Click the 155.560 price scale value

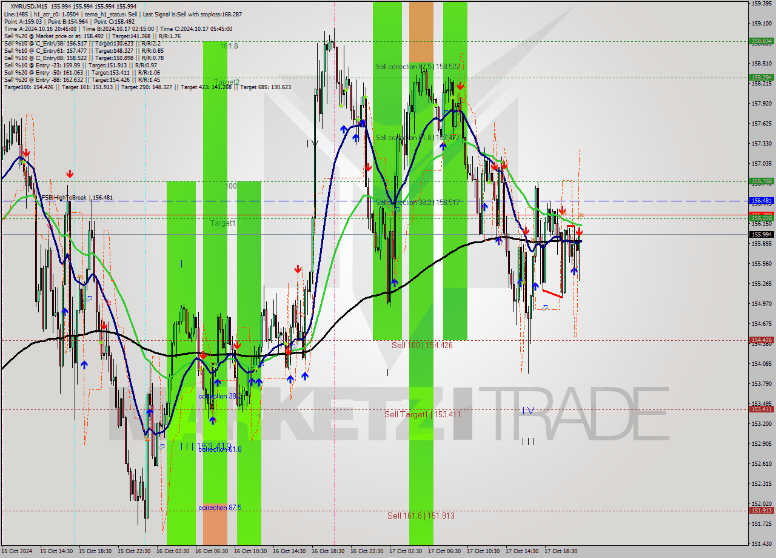pos(761,264)
